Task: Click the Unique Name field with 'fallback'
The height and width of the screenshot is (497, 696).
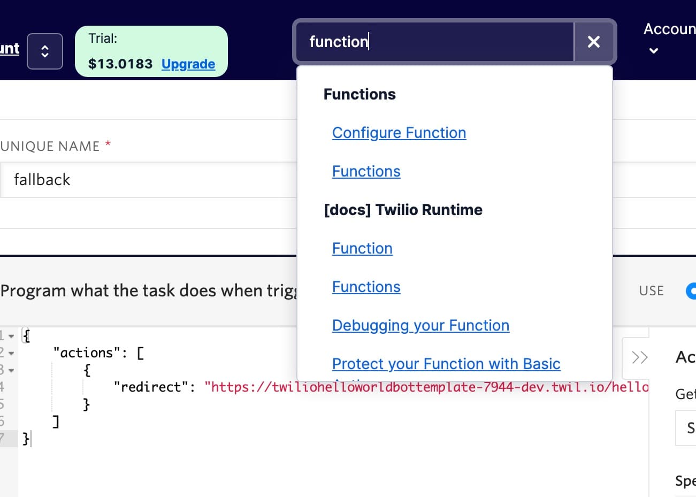Action: tap(148, 180)
